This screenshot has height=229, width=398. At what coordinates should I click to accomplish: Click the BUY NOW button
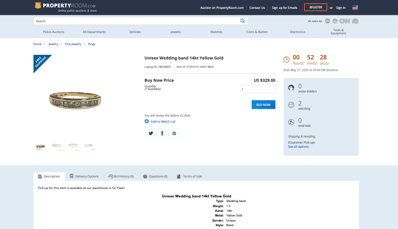(263, 105)
